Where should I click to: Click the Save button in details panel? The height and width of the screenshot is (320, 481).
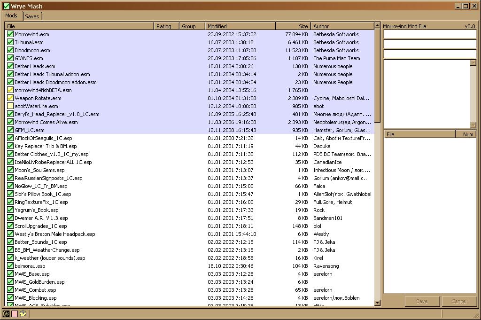422,301
